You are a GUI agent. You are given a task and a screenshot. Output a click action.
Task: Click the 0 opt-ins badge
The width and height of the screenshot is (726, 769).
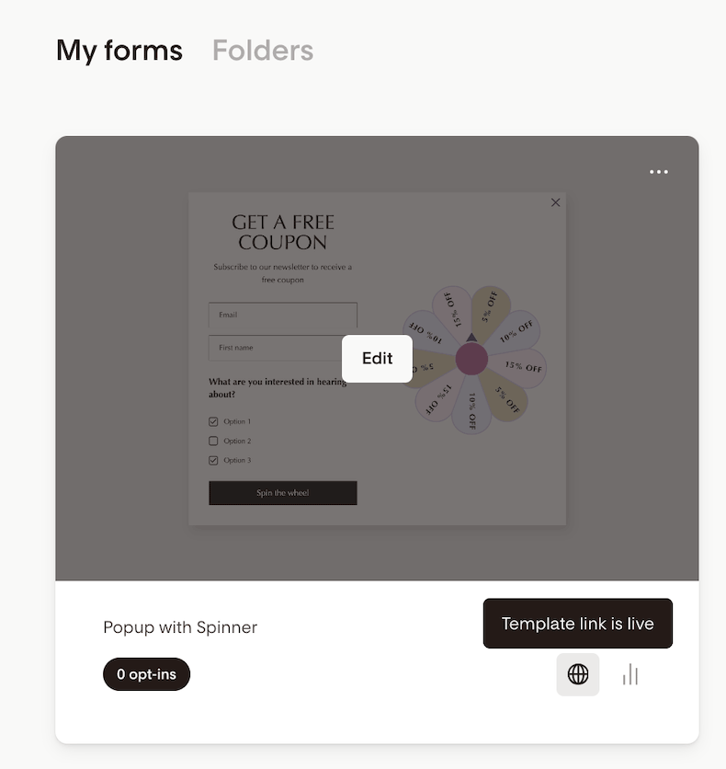(x=146, y=674)
